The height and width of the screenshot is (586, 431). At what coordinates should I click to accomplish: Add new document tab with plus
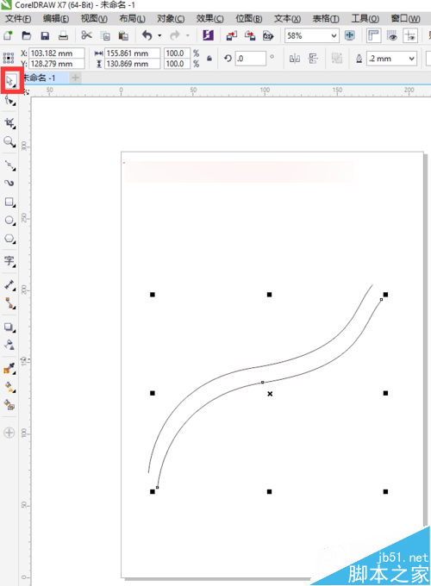75,78
